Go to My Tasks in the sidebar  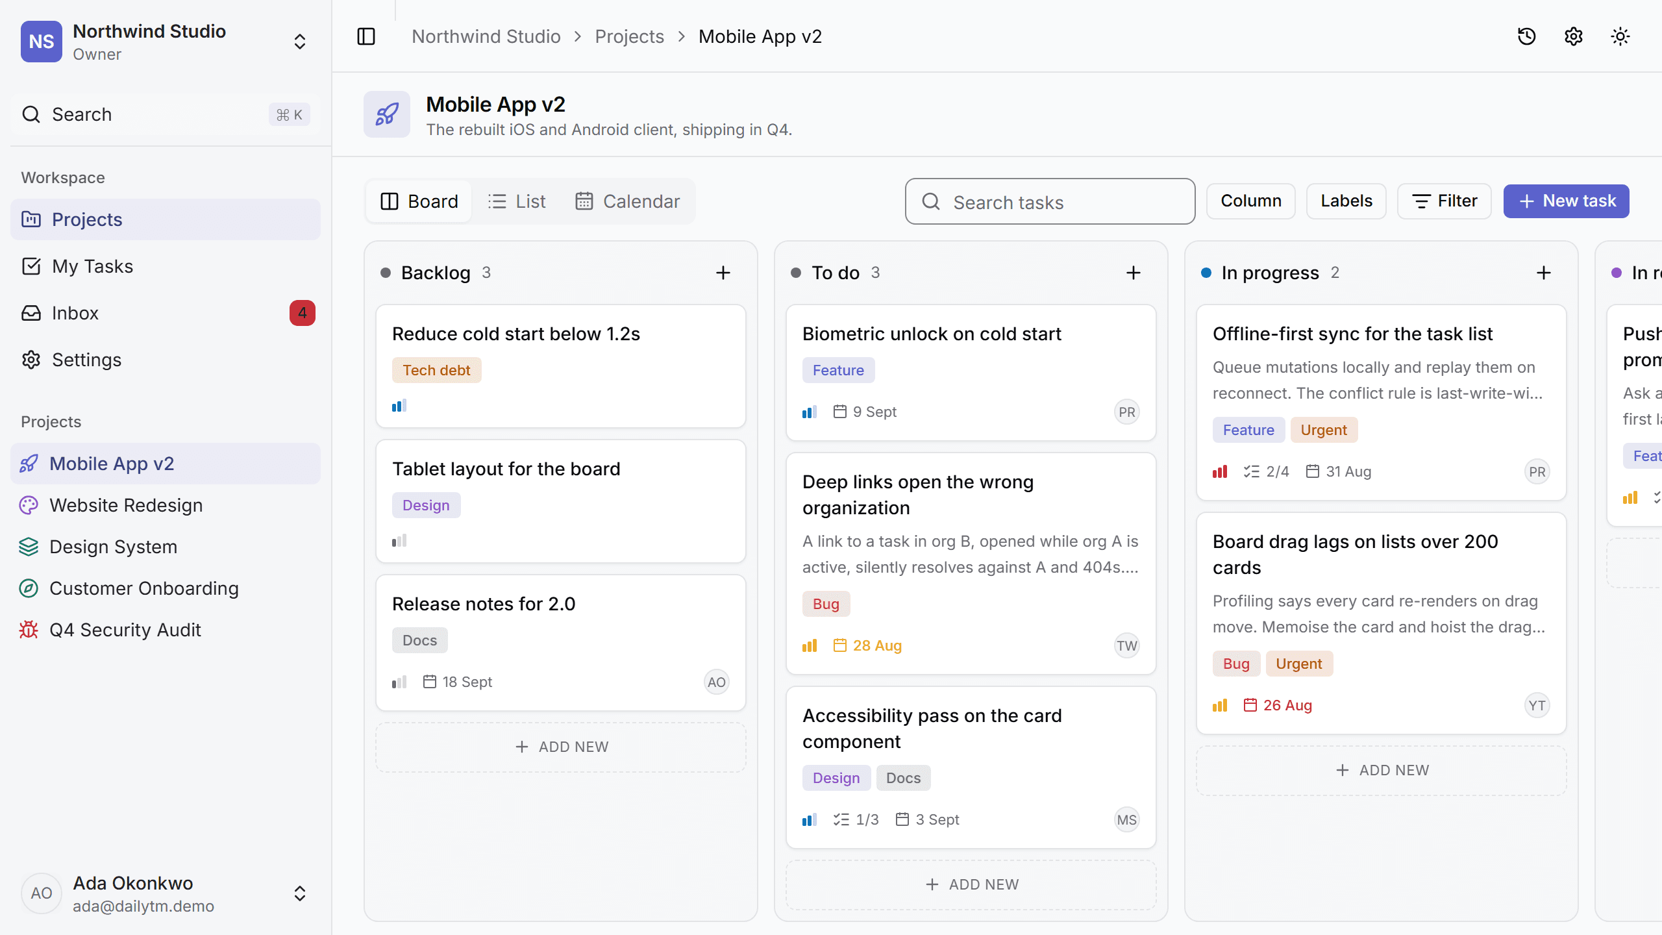point(166,266)
